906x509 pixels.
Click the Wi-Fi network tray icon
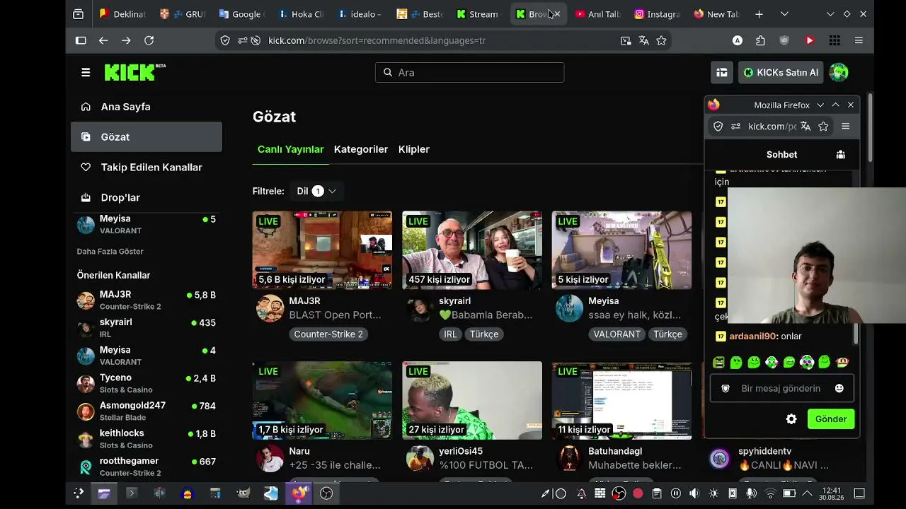771,493
